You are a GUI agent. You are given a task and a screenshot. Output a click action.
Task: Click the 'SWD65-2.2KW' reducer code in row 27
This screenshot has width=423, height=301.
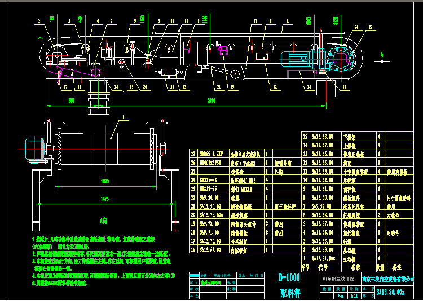(x=211, y=155)
